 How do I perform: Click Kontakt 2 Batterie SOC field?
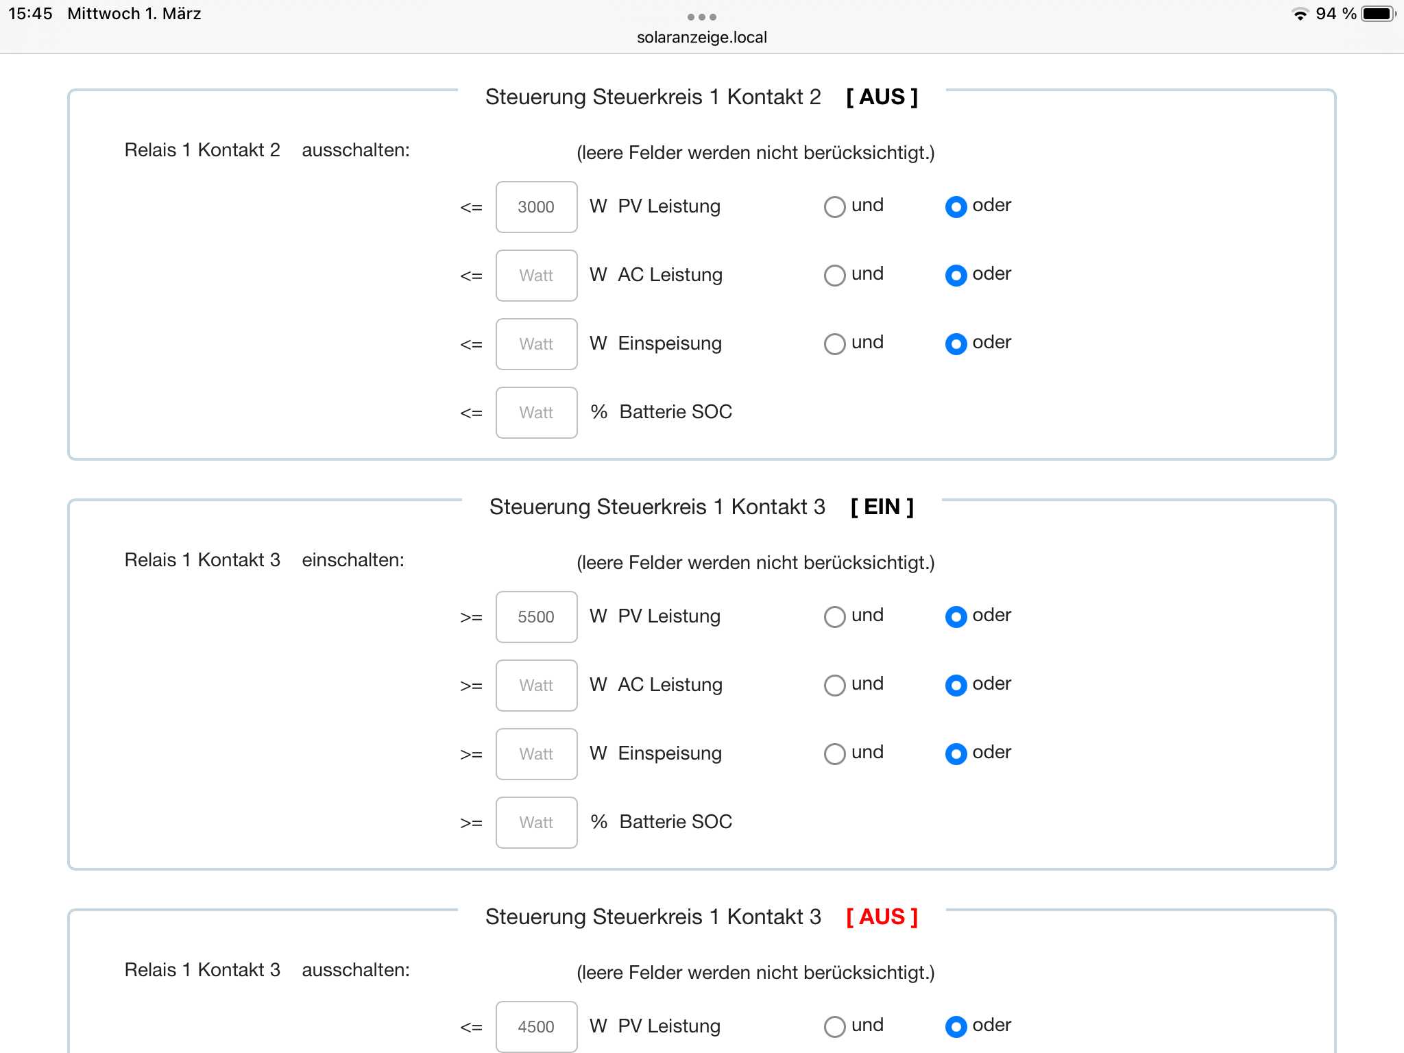536,413
